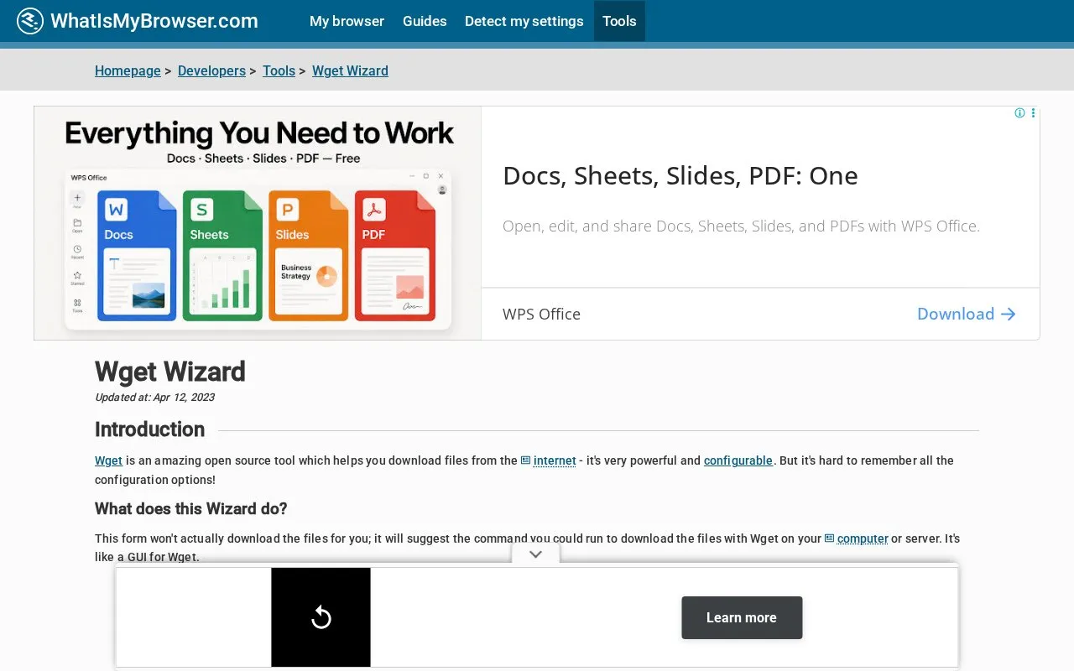
Task: Select the Tools menu item
Action: point(619,21)
